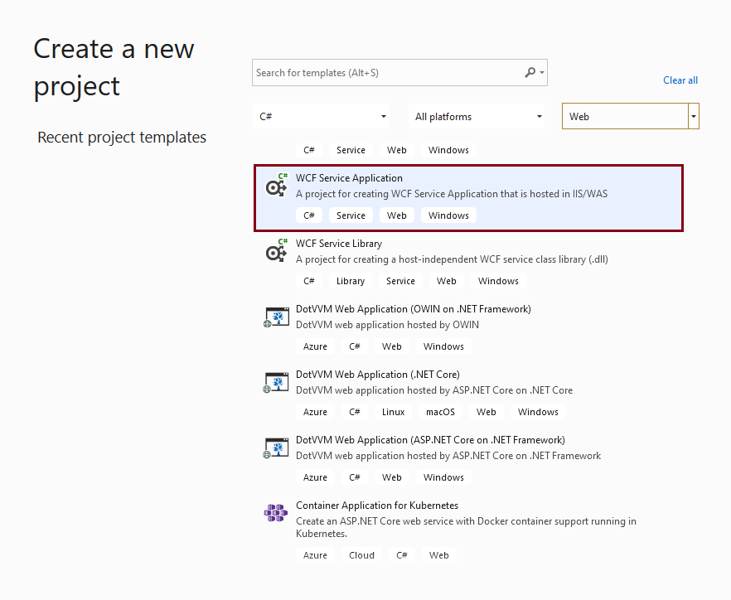Viewport: 731px width, 600px height.
Task: Click the macOS tag under DotVVM (.NET Core)
Action: (x=440, y=411)
